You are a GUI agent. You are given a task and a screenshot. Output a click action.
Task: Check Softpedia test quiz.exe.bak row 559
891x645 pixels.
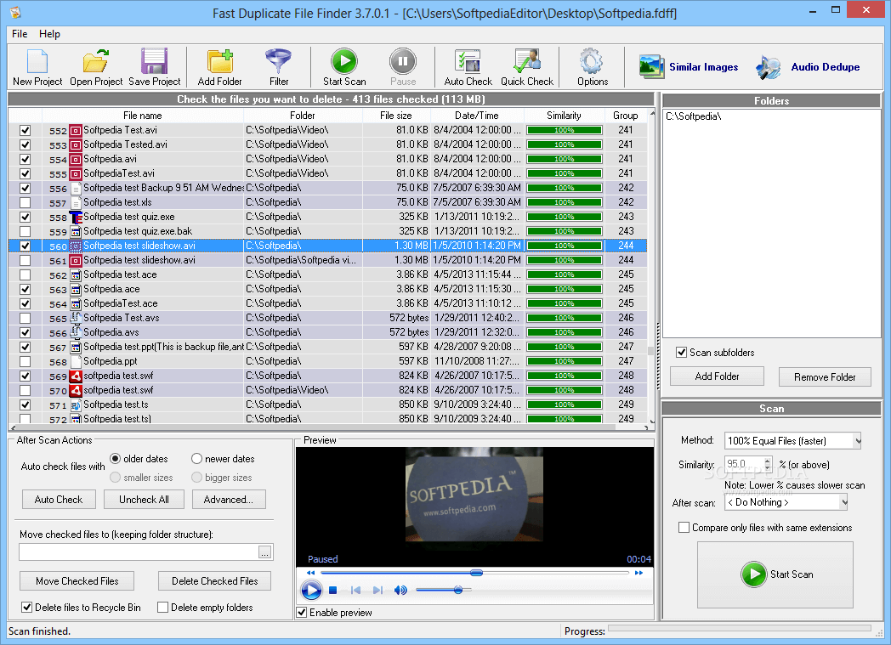(25, 231)
